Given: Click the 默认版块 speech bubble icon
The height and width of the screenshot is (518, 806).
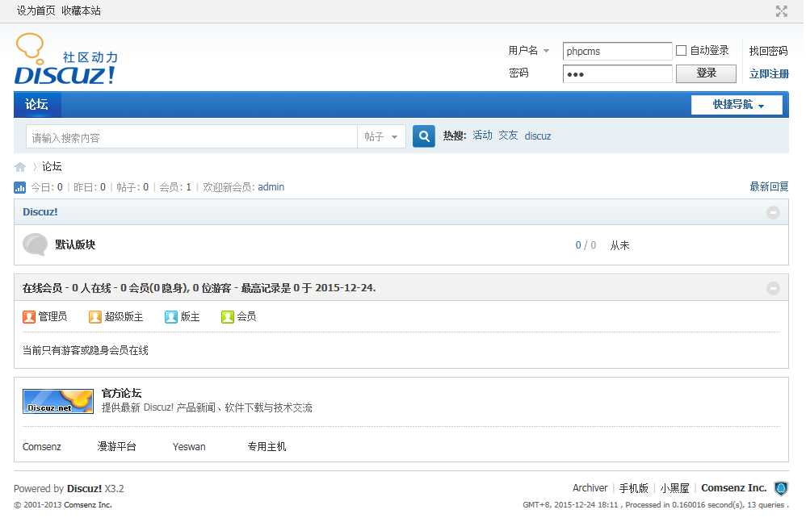Looking at the screenshot, I should [x=35, y=244].
